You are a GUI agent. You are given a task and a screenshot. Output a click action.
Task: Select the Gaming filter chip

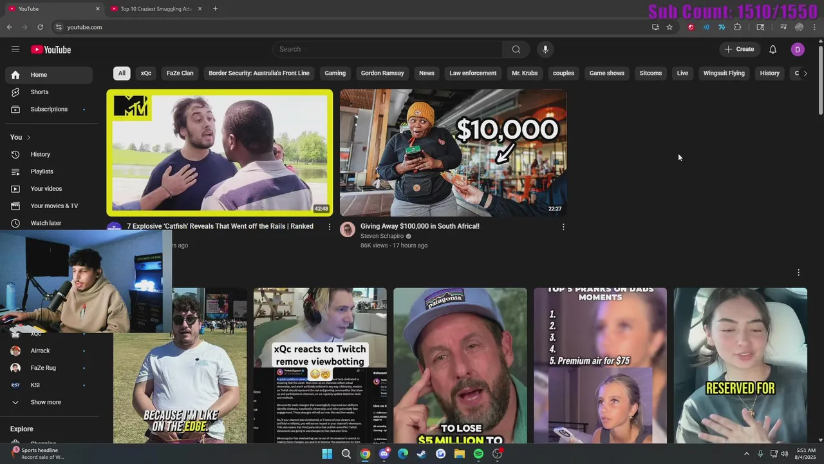point(335,73)
